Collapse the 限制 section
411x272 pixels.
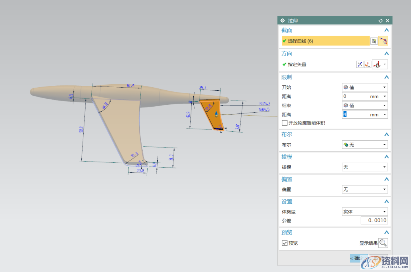[x=387, y=77]
